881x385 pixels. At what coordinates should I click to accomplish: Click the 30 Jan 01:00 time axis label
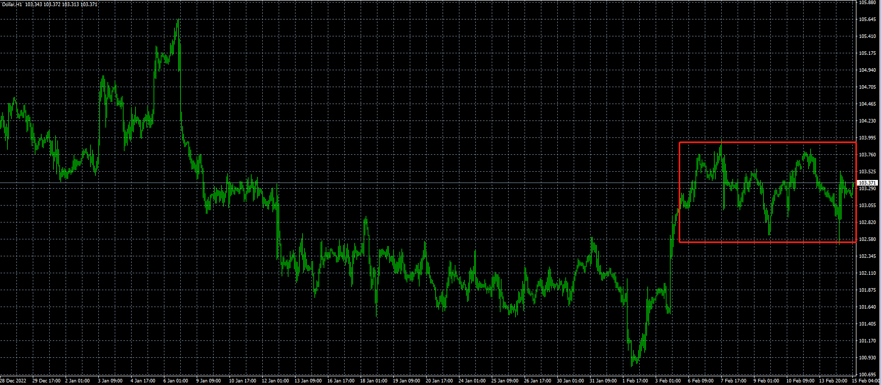click(570, 381)
